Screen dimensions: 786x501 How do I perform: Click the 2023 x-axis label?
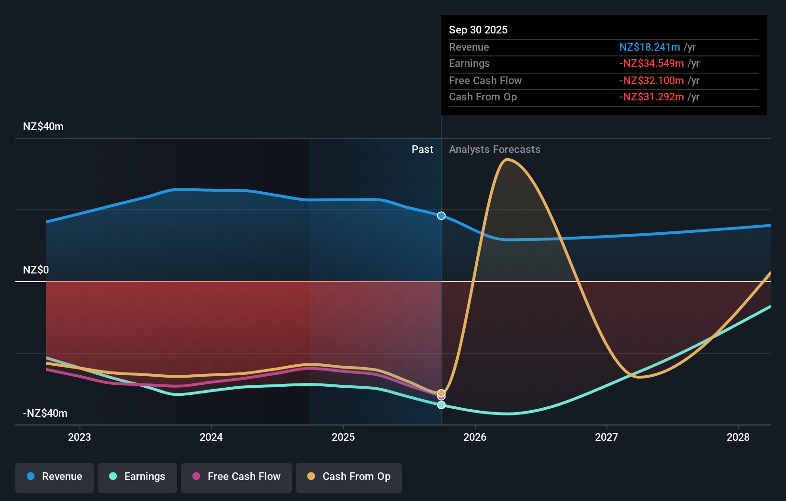[79, 437]
